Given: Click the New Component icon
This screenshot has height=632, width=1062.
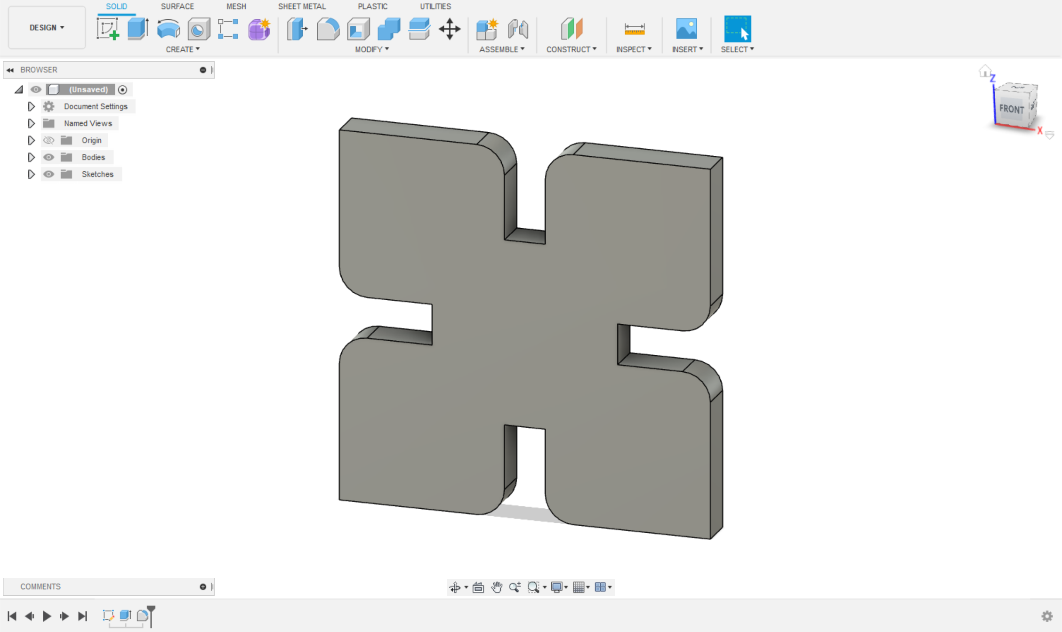Looking at the screenshot, I should pos(487,29).
